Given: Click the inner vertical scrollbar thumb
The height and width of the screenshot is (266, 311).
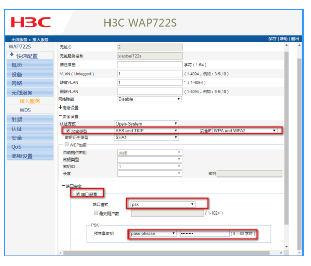Looking at the screenshot, I should point(286,138).
